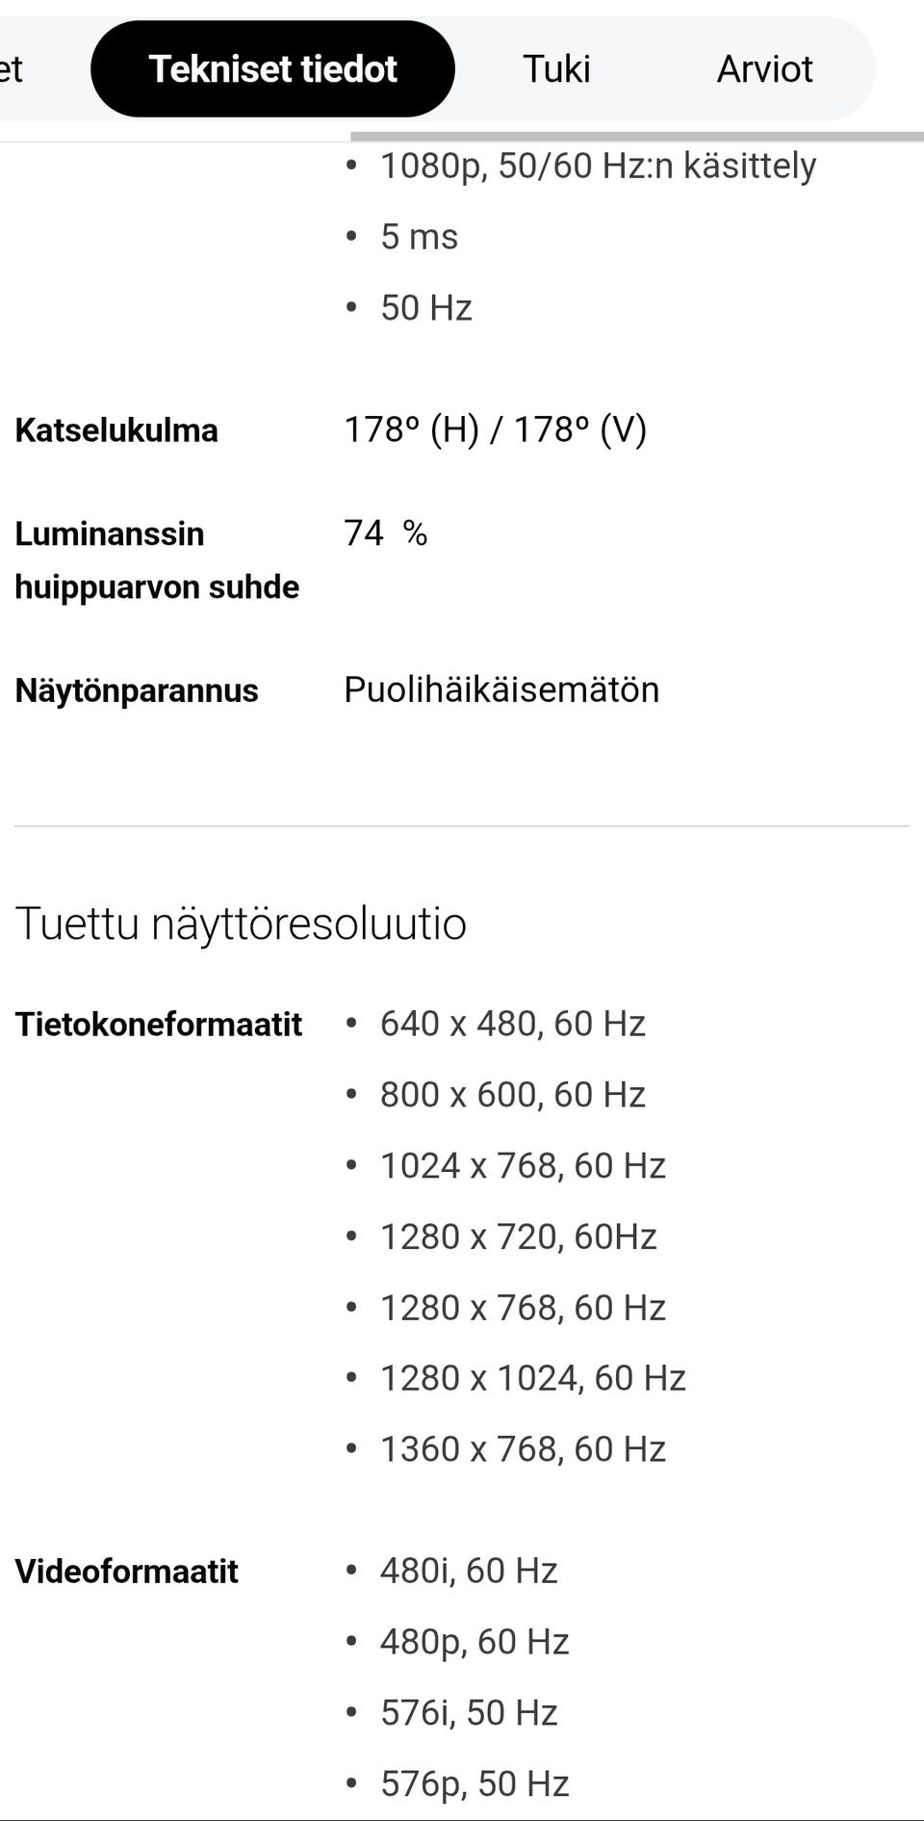Select the 178° (H) / 178° (V) value
The image size is (924, 1821).
[497, 430]
